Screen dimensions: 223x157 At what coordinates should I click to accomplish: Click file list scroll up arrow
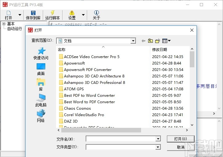[192, 49]
